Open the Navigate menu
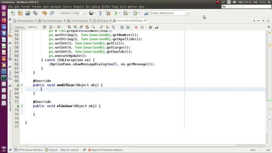 point(56,7)
